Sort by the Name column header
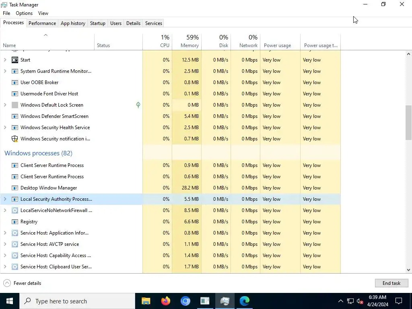Image resolution: width=412 pixels, height=309 pixels. [x=47, y=42]
